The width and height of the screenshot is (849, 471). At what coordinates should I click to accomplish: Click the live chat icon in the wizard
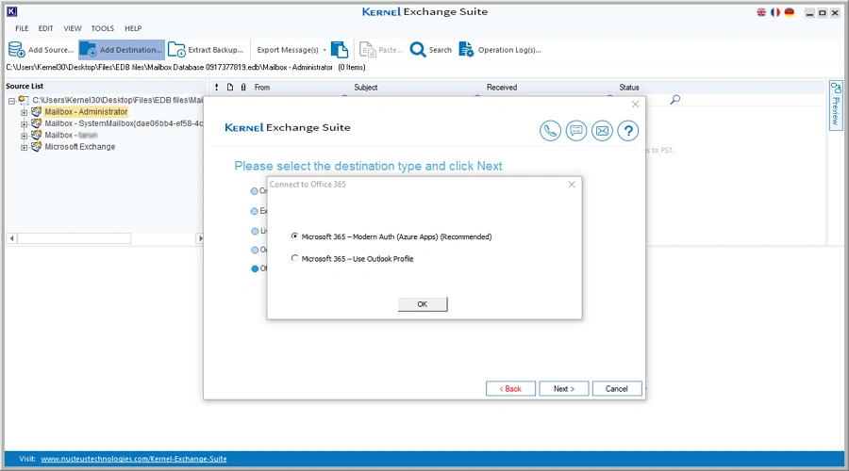pyautogui.click(x=576, y=131)
